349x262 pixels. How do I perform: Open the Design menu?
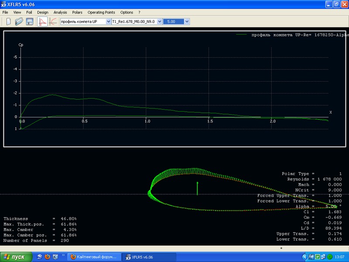pos(43,13)
